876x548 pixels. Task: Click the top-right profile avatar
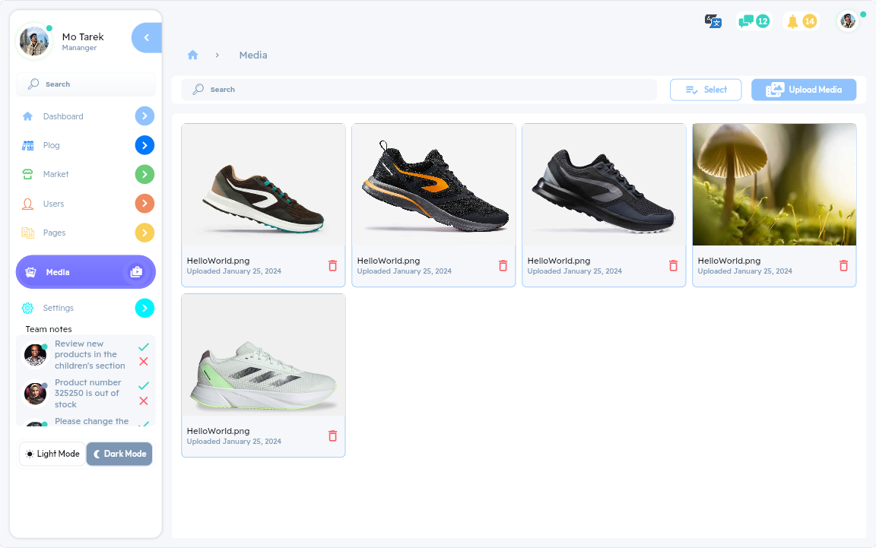coord(848,21)
